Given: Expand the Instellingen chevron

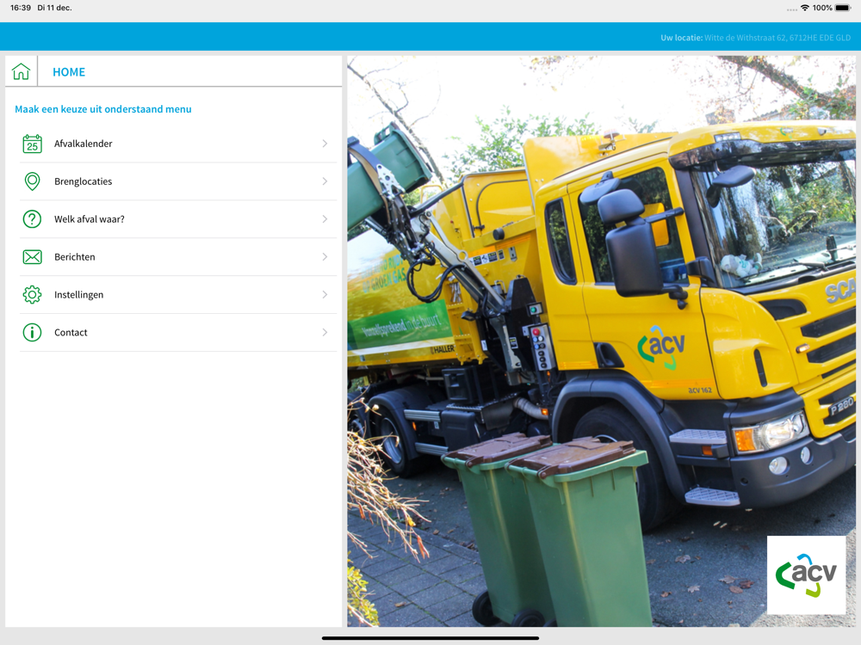Looking at the screenshot, I should click(325, 294).
